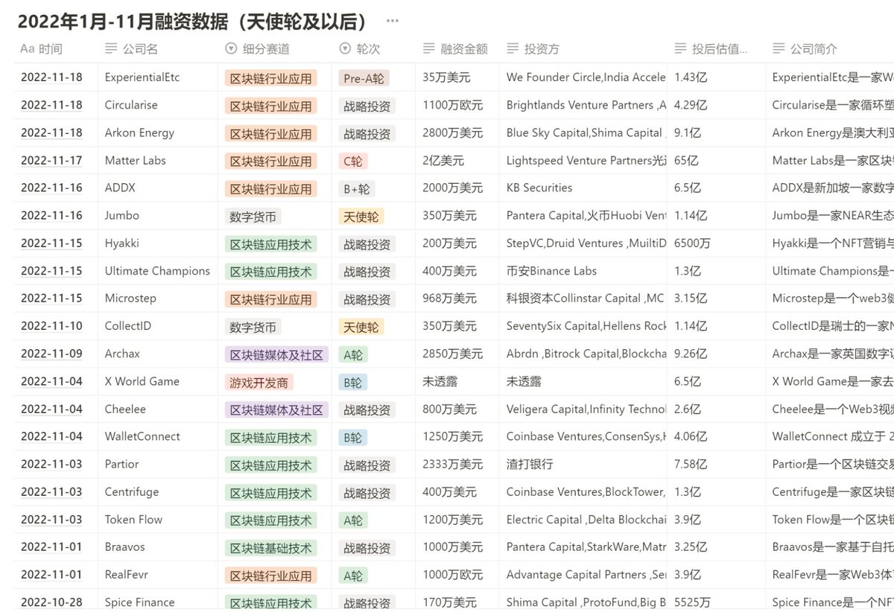Click the B轮 tag in X World Game row

point(352,381)
